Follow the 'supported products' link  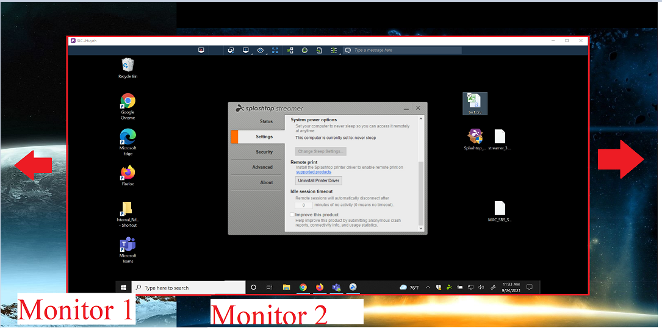tap(314, 173)
